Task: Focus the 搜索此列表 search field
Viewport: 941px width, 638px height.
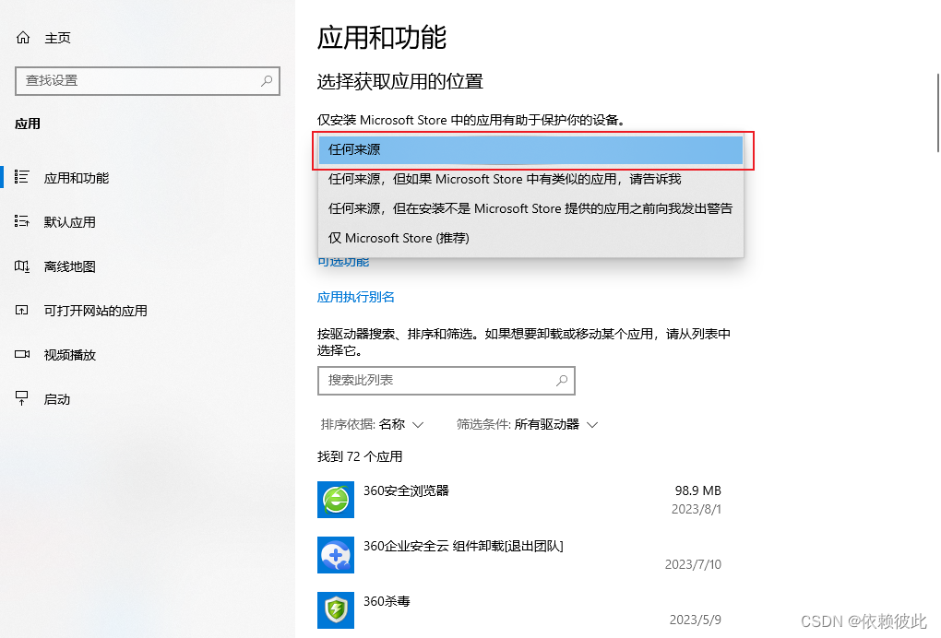Action: (446, 380)
